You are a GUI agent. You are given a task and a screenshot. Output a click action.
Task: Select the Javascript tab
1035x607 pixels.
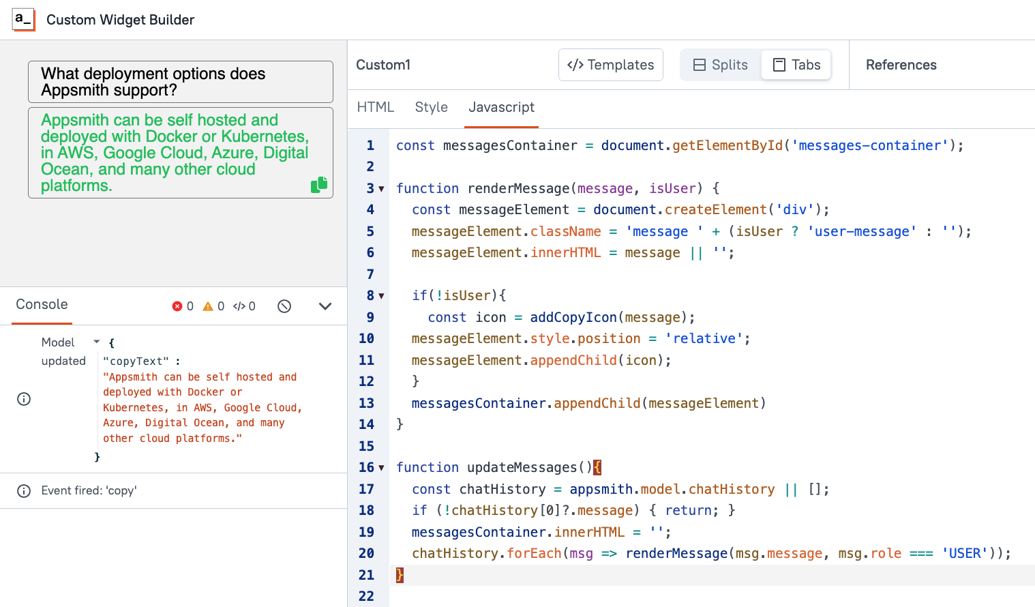point(501,107)
